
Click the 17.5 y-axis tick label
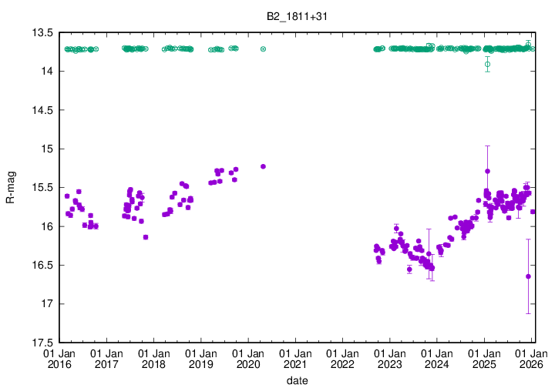42,343
